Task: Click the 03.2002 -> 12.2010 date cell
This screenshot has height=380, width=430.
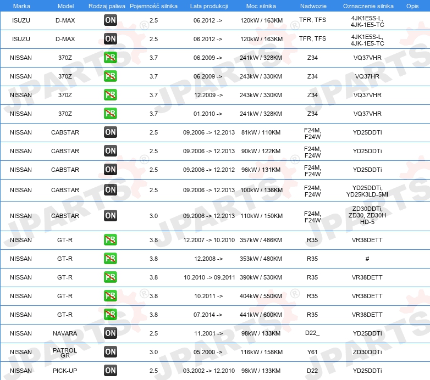Action: (209, 371)
